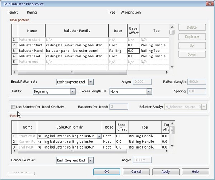Click the OK button

click(x=106, y=172)
